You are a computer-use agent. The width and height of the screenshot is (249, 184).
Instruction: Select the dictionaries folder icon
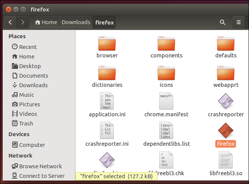(107, 73)
